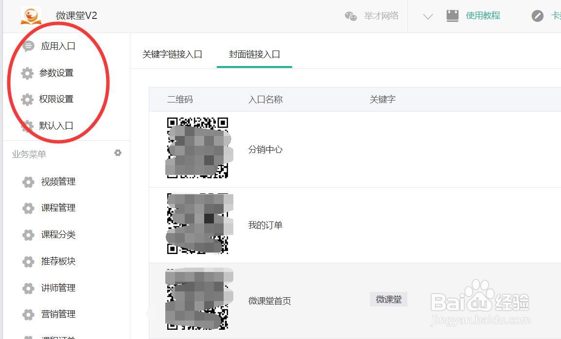Click the gear icon beside 参数设置

point(27,73)
